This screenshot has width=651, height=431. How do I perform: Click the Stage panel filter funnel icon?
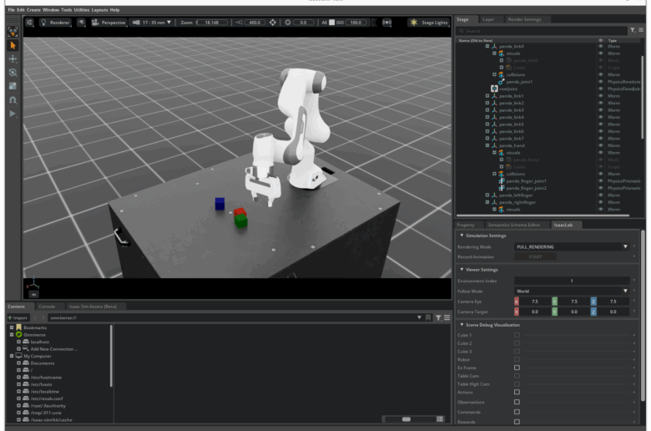631,30
